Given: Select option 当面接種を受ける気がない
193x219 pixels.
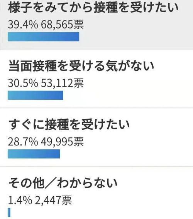Looking at the screenshot, I should pyautogui.click(x=81, y=66).
